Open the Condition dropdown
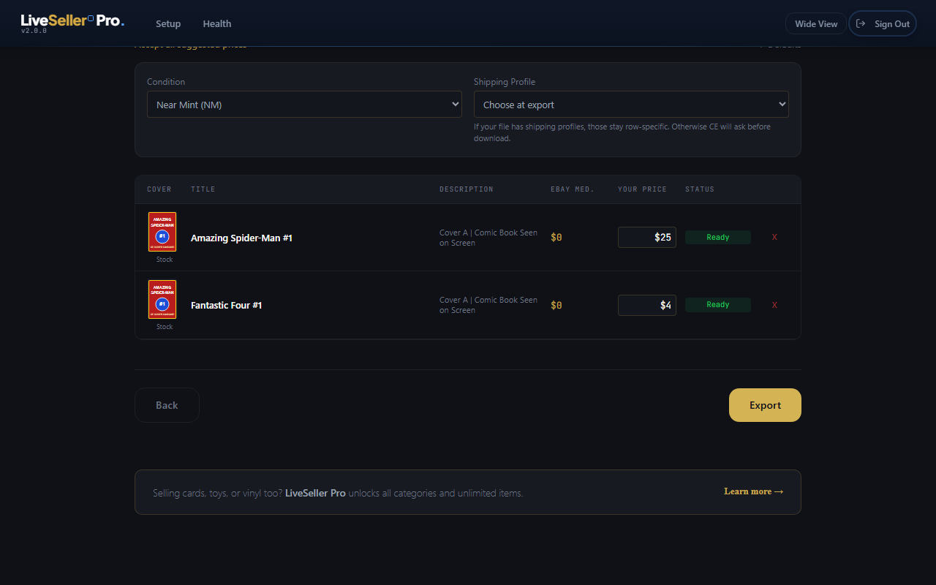Viewport: 936px width, 585px height. (x=304, y=105)
